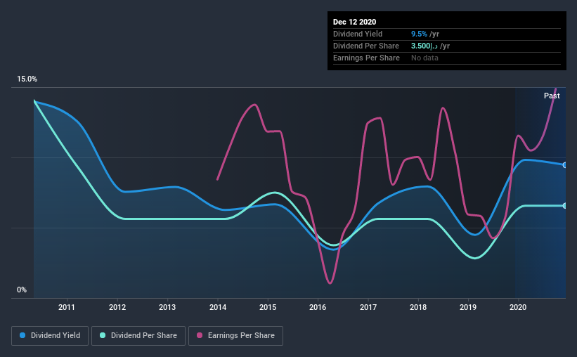Click the pink Earnings Per Share legend dot
Screen dimensions: 577x357
(200, 335)
